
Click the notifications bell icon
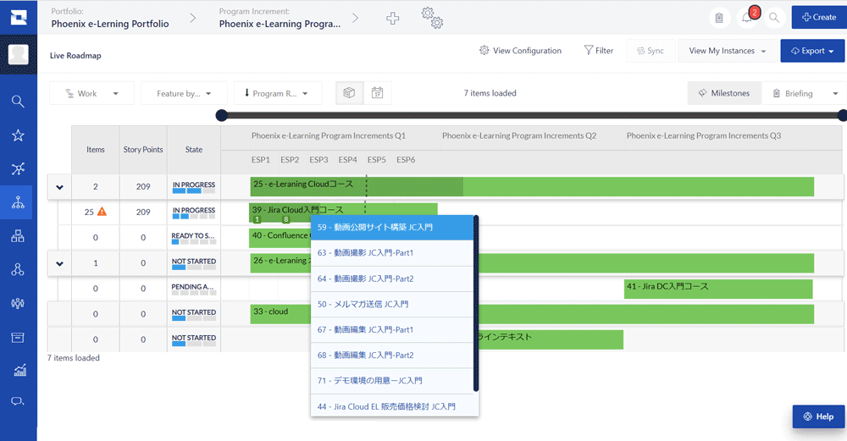[x=746, y=17]
